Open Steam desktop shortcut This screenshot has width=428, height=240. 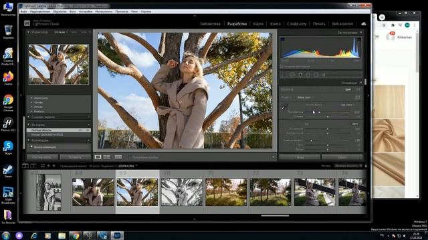(x=8, y=171)
